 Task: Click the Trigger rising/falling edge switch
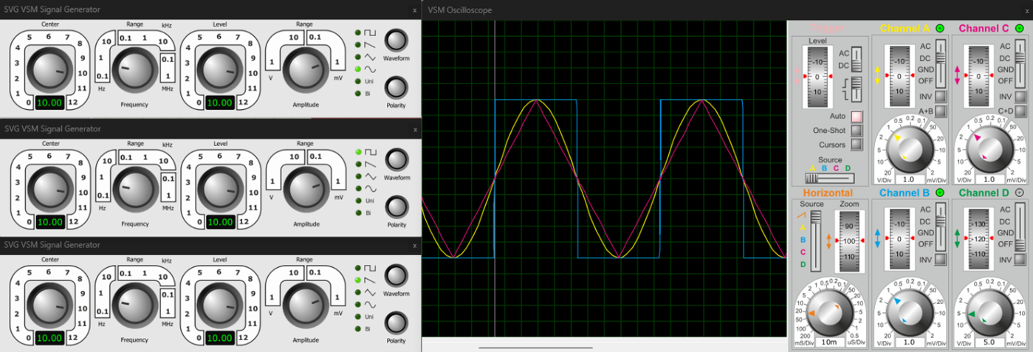857,90
